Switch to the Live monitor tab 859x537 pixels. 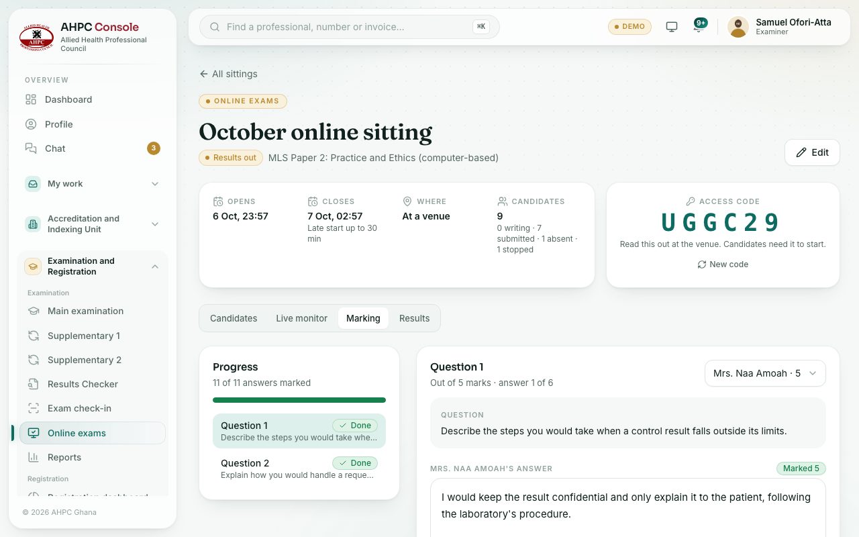[x=301, y=318]
